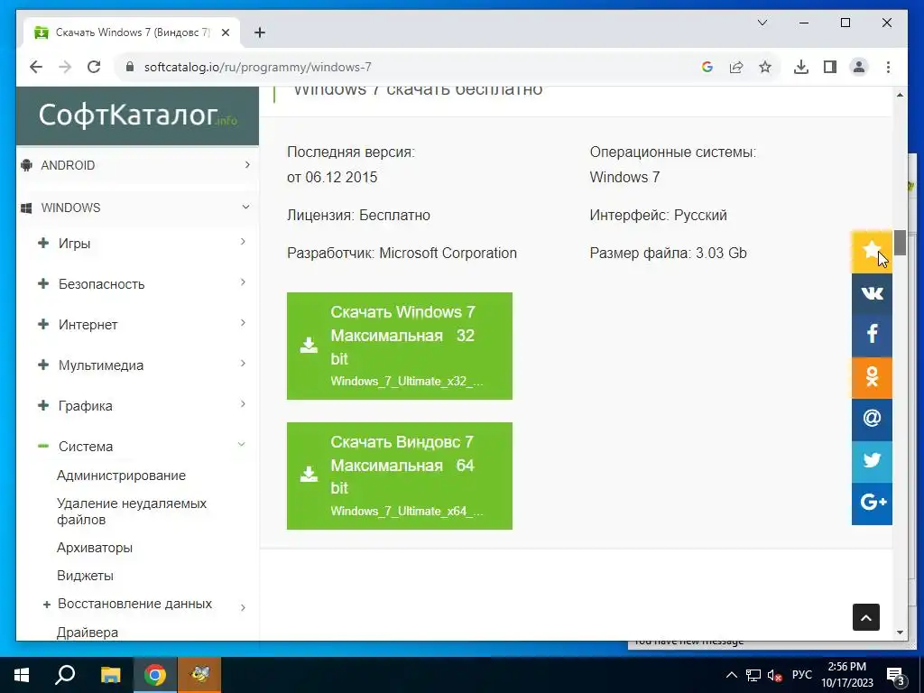Share page on Facebook icon
The image size is (924, 693).
coord(872,336)
